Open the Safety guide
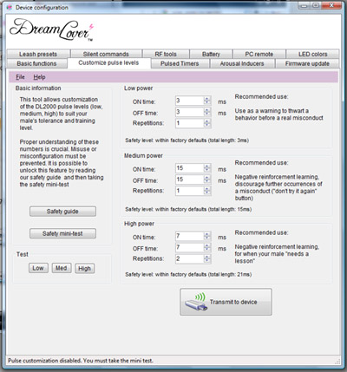This screenshot has width=347, height=372. point(62,212)
